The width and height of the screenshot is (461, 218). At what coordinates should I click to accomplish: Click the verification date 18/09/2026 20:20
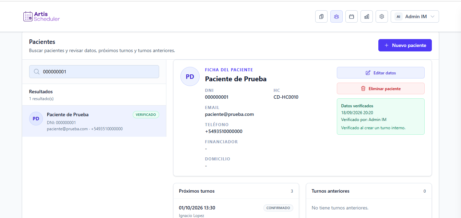[x=357, y=112]
